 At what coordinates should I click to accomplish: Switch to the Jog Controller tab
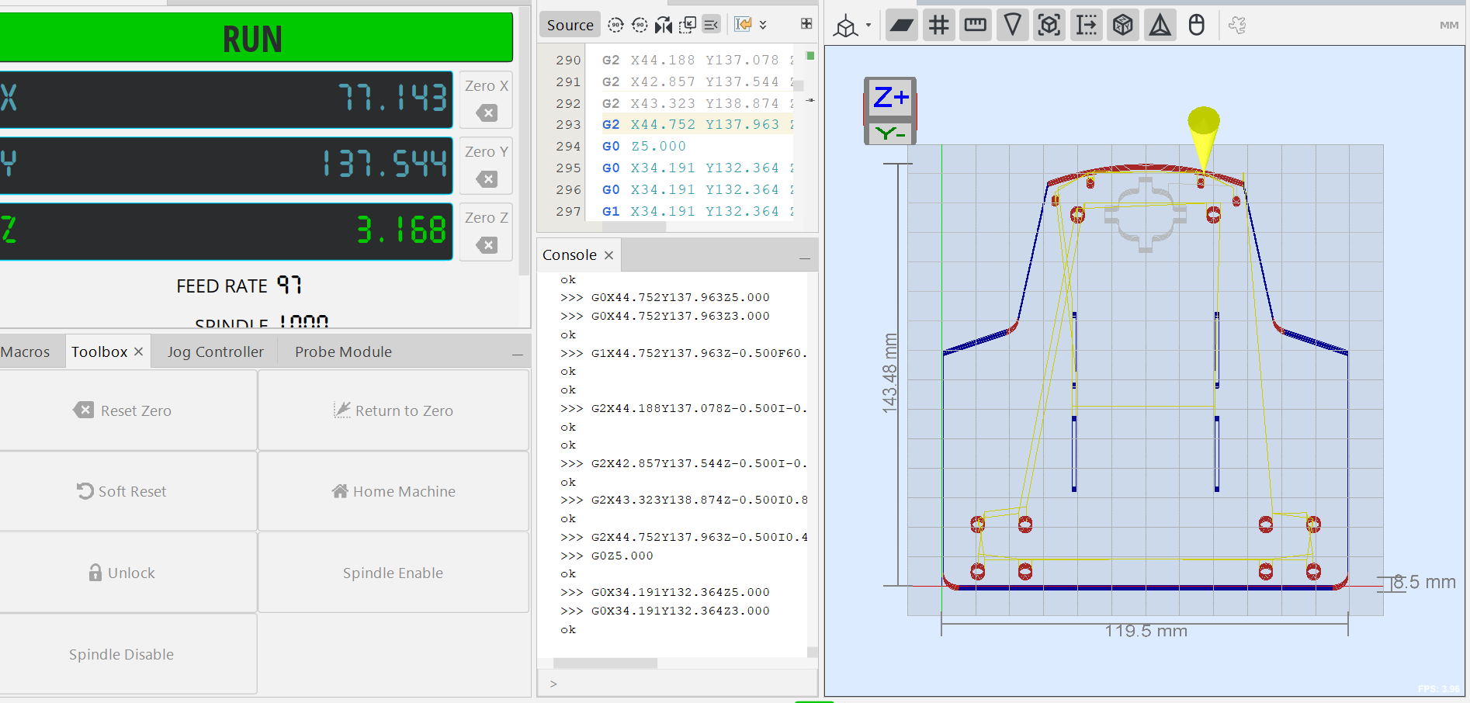[x=215, y=352]
